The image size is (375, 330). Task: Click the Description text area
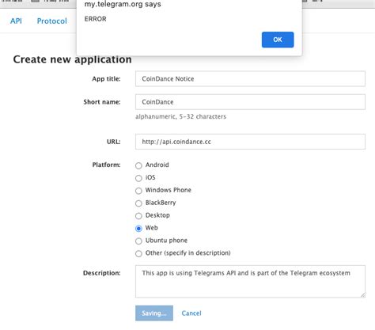250,282
